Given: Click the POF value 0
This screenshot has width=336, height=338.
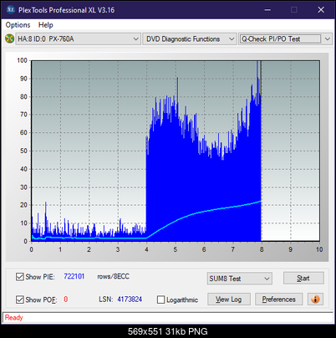Looking at the screenshot, I should [66, 300].
